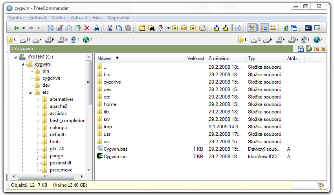Select left-panel network drive F
The width and height of the screenshot is (334, 195).
50,40
